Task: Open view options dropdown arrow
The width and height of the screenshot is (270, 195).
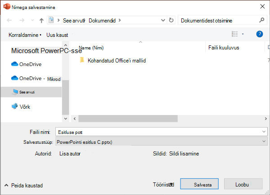Action: pyautogui.click(x=243, y=34)
